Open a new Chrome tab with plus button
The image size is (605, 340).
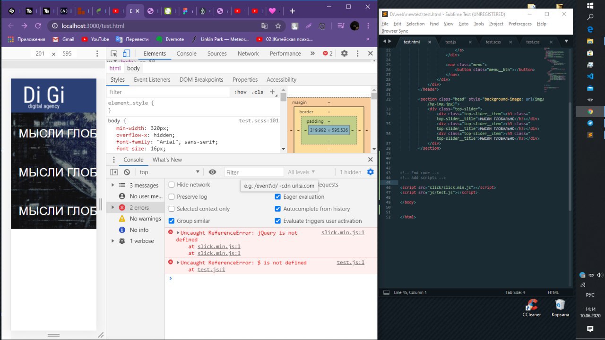pos(292,11)
